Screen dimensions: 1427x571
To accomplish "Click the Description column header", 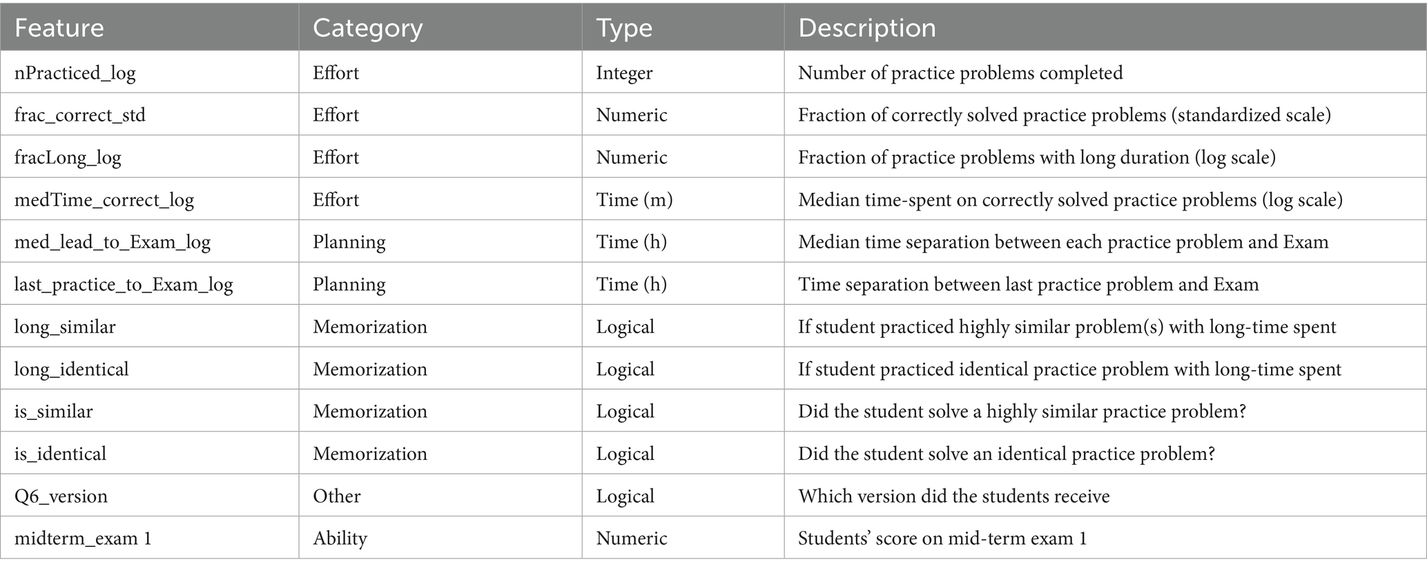I will [866, 28].
